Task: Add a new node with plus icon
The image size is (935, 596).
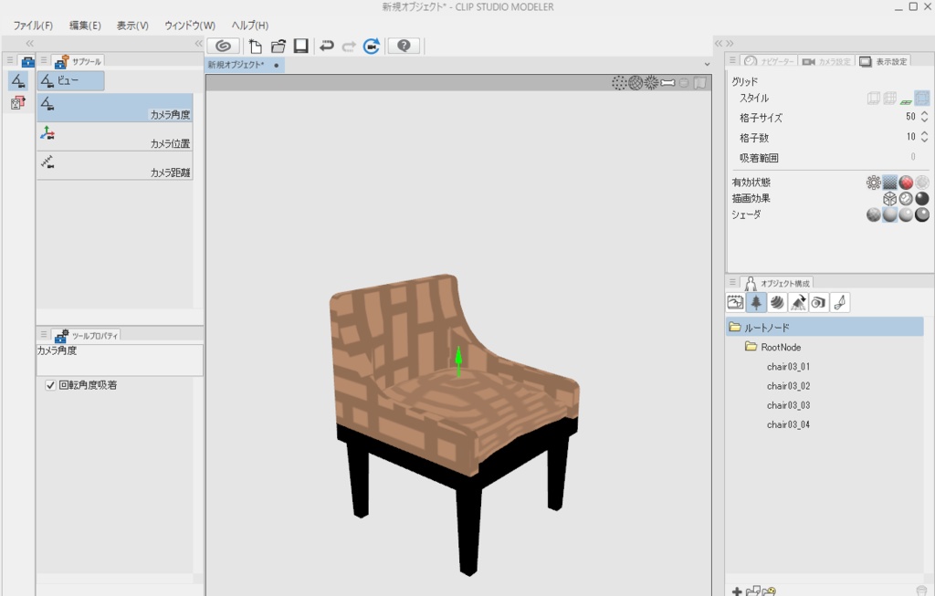Action: coord(737,591)
